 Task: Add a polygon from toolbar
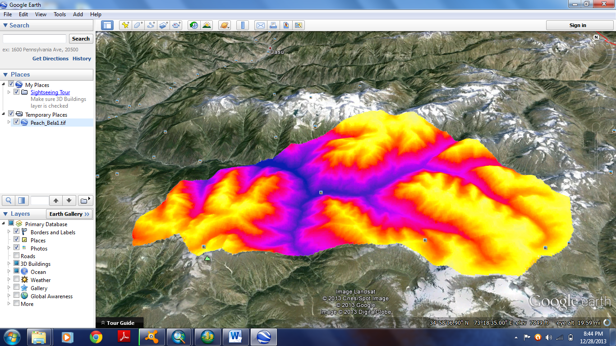click(x=138, y=25)
